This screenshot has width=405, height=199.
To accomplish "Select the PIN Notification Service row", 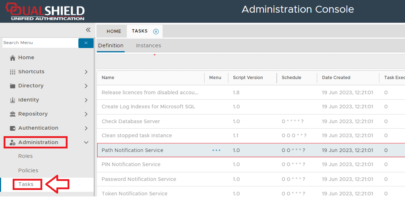I will (x=131, y=164).
